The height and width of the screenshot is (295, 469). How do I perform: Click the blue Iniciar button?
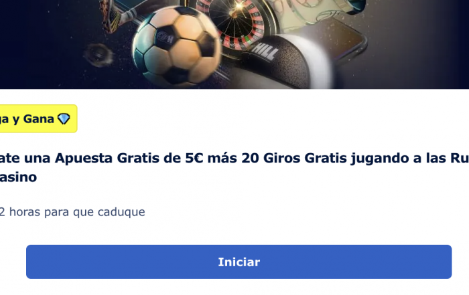(x=239, y=262)
